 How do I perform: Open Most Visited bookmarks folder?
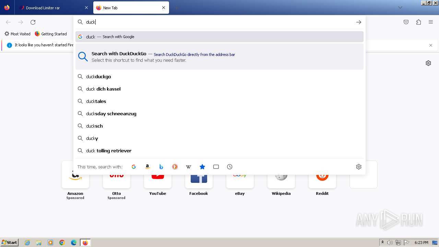17,34
